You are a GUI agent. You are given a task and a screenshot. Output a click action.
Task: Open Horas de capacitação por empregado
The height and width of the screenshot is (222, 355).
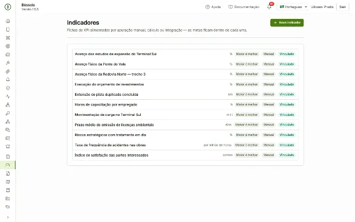186,104
